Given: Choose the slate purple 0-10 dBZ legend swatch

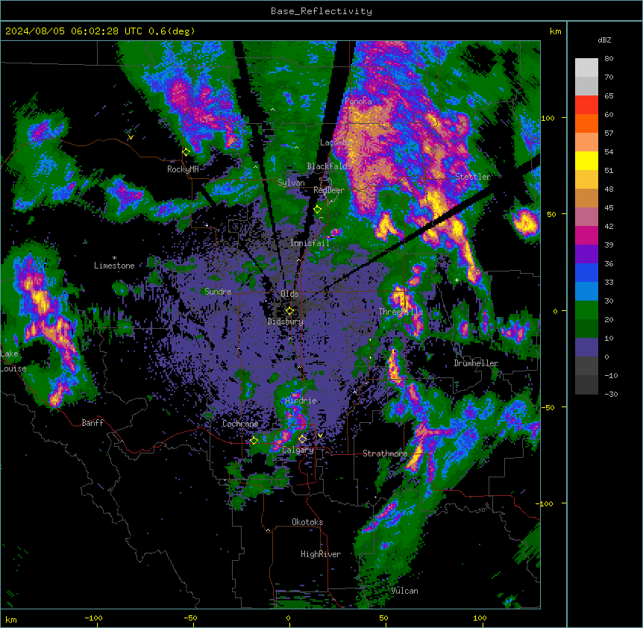Looking at the screenshot, I should coord(586,348).
